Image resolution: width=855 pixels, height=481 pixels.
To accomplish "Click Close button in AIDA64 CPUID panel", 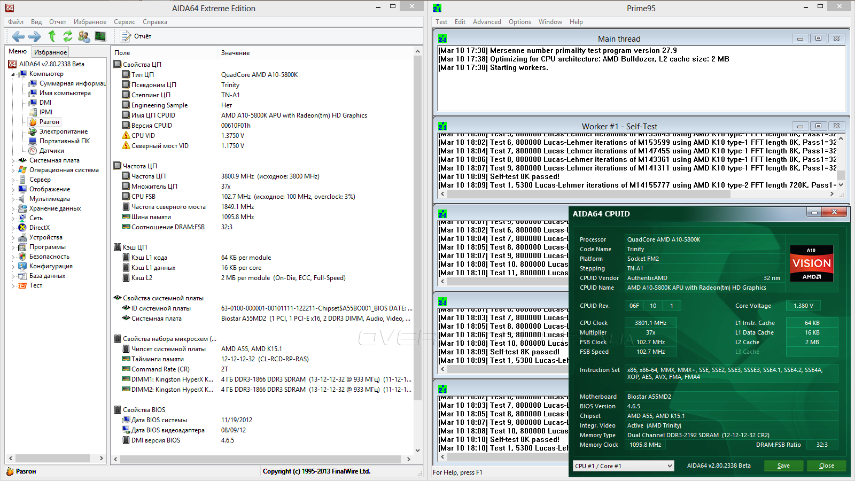I will click(826, 466).
